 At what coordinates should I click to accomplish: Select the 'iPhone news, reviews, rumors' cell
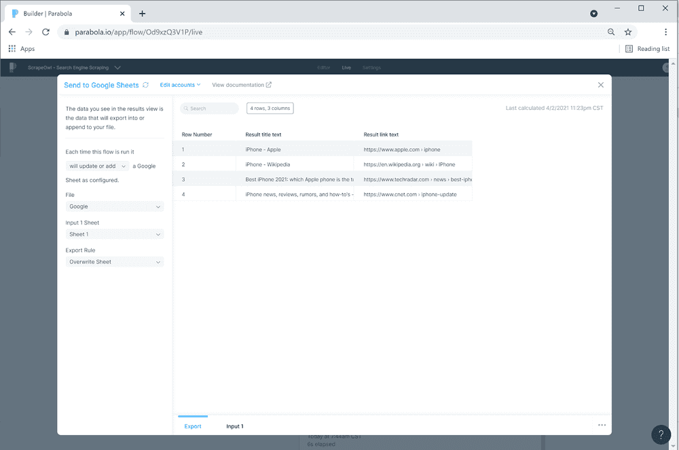click(x=295, y=194)
